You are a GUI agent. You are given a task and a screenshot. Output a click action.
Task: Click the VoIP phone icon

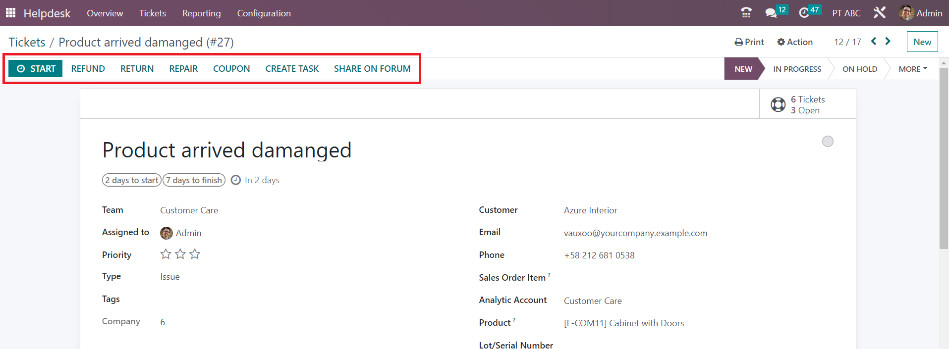[x=746, y=13]
